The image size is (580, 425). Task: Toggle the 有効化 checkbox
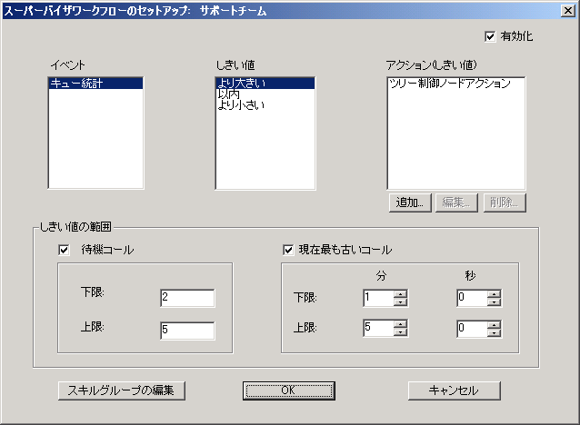(490, 36)
